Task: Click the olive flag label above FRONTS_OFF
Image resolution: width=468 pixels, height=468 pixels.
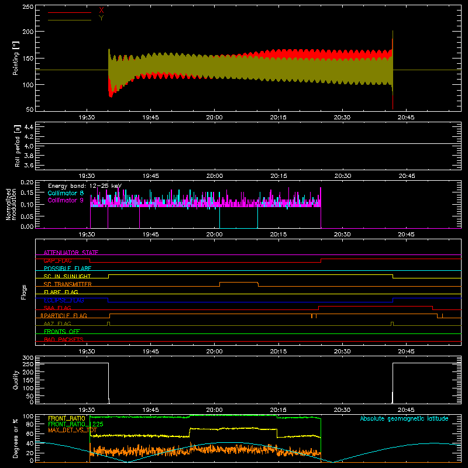Action: point(57,324)
